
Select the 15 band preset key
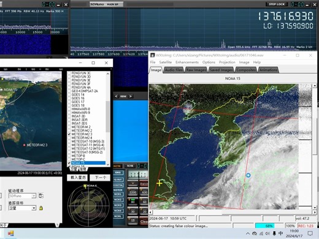(133, 221)
